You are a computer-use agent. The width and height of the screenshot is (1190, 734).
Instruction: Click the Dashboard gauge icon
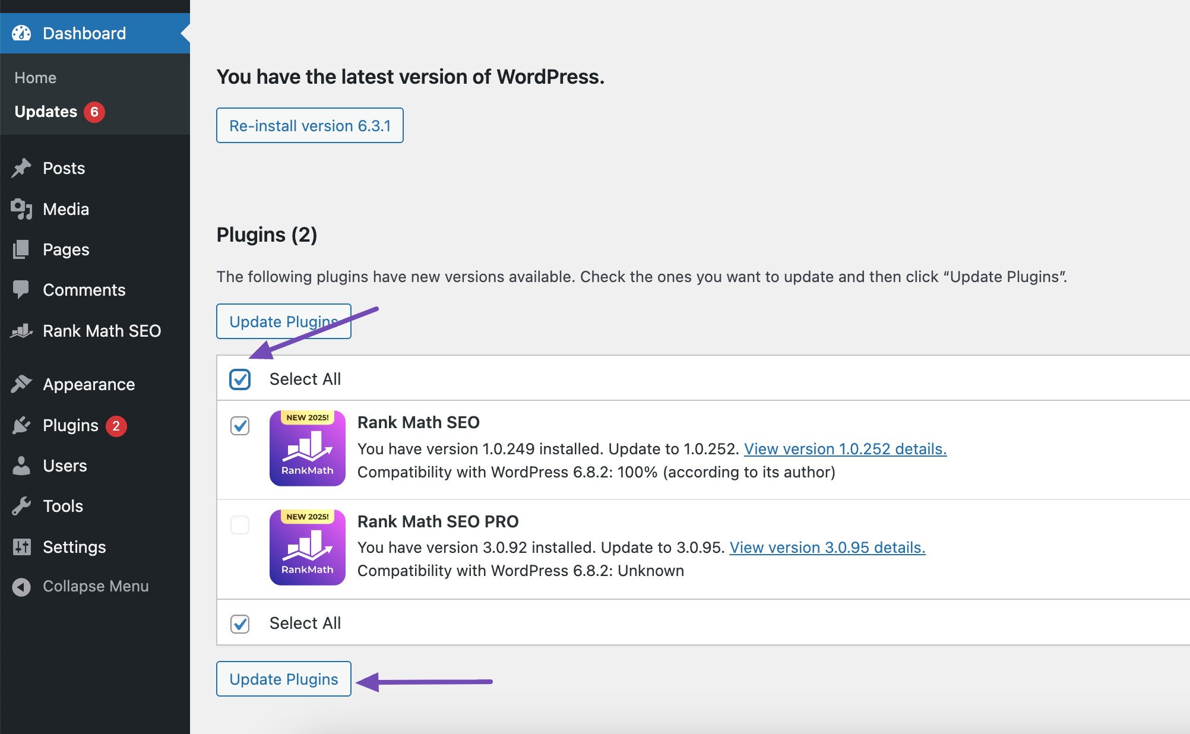(21, 33)
